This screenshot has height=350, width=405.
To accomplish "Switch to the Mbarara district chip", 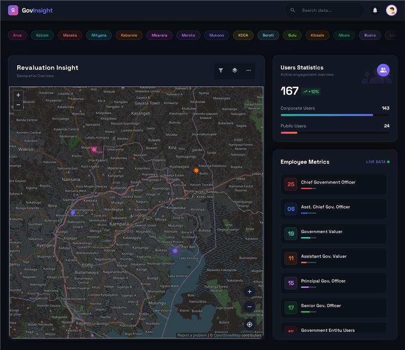I will click(x=159, y=35).
